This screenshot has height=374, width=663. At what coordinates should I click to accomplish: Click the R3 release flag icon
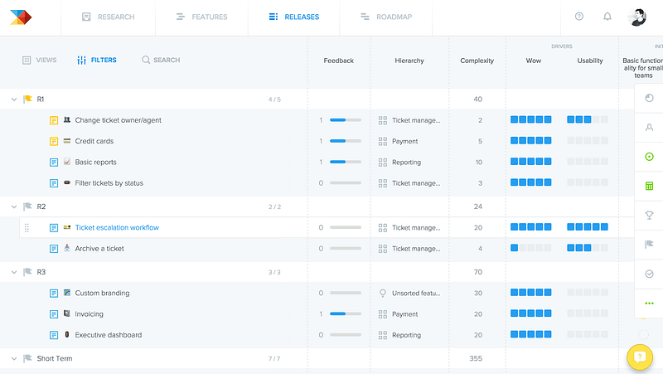[x=28, y=272]
